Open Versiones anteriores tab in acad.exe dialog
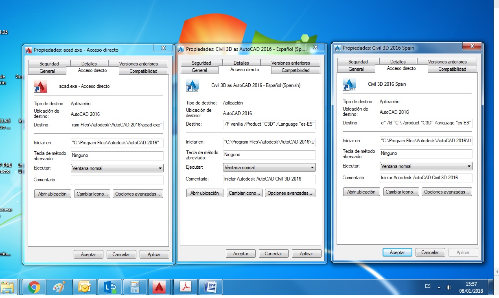 [138, 63]
